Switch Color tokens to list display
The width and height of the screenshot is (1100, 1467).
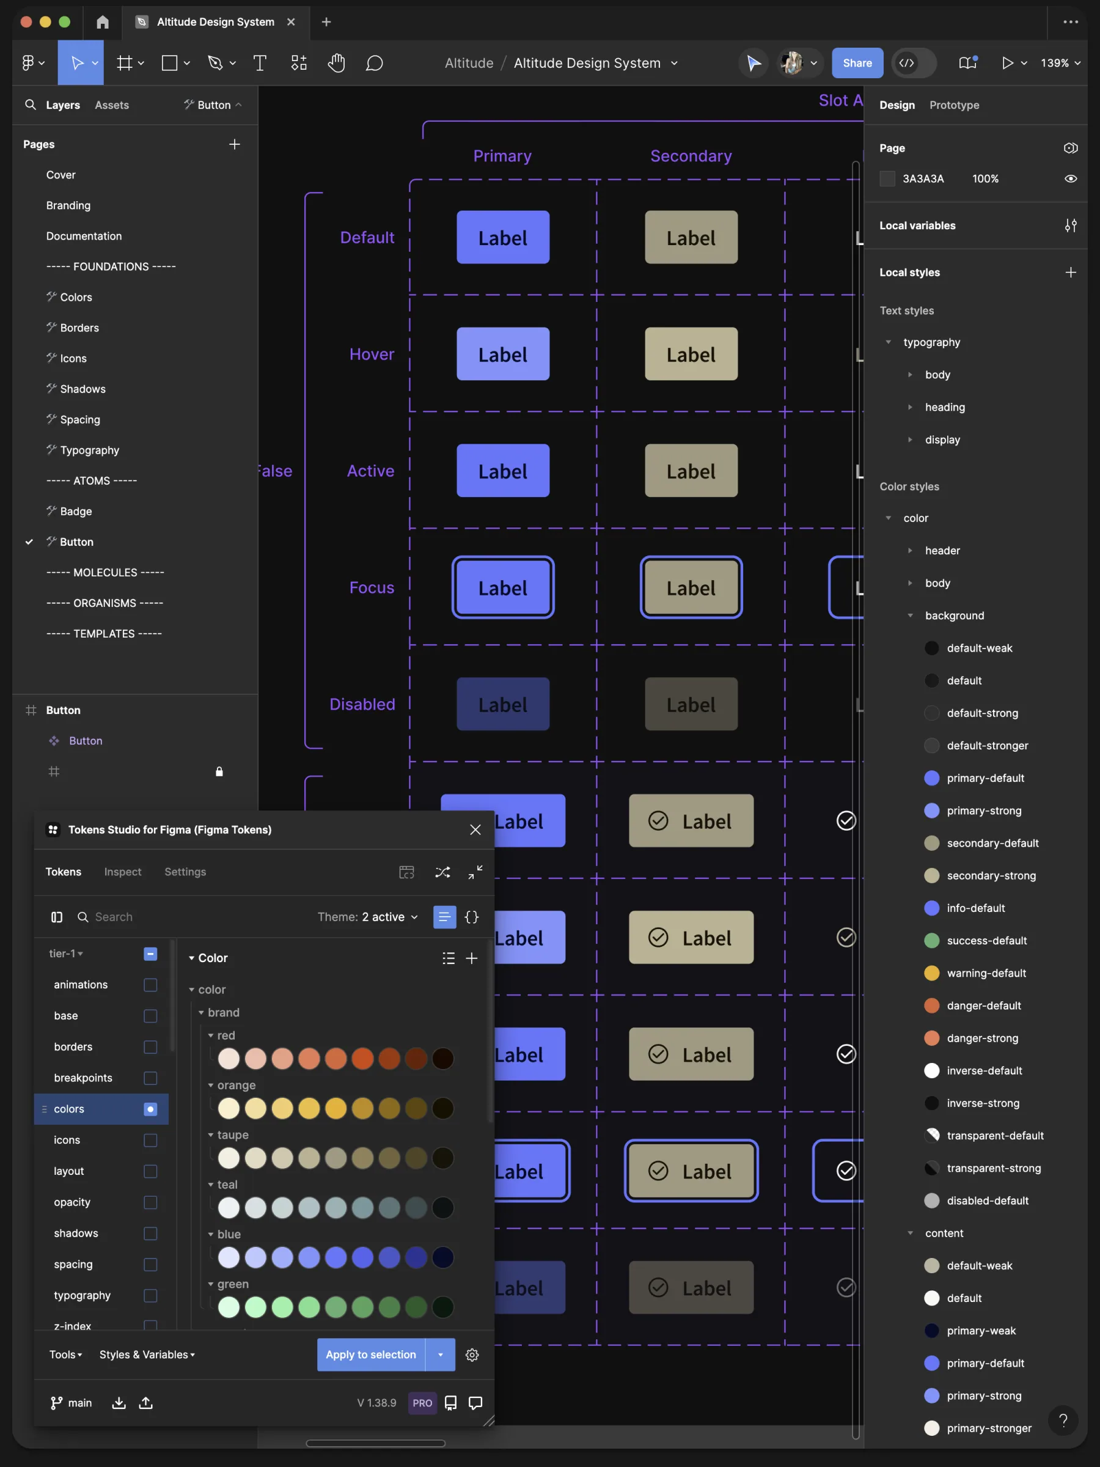448,958
